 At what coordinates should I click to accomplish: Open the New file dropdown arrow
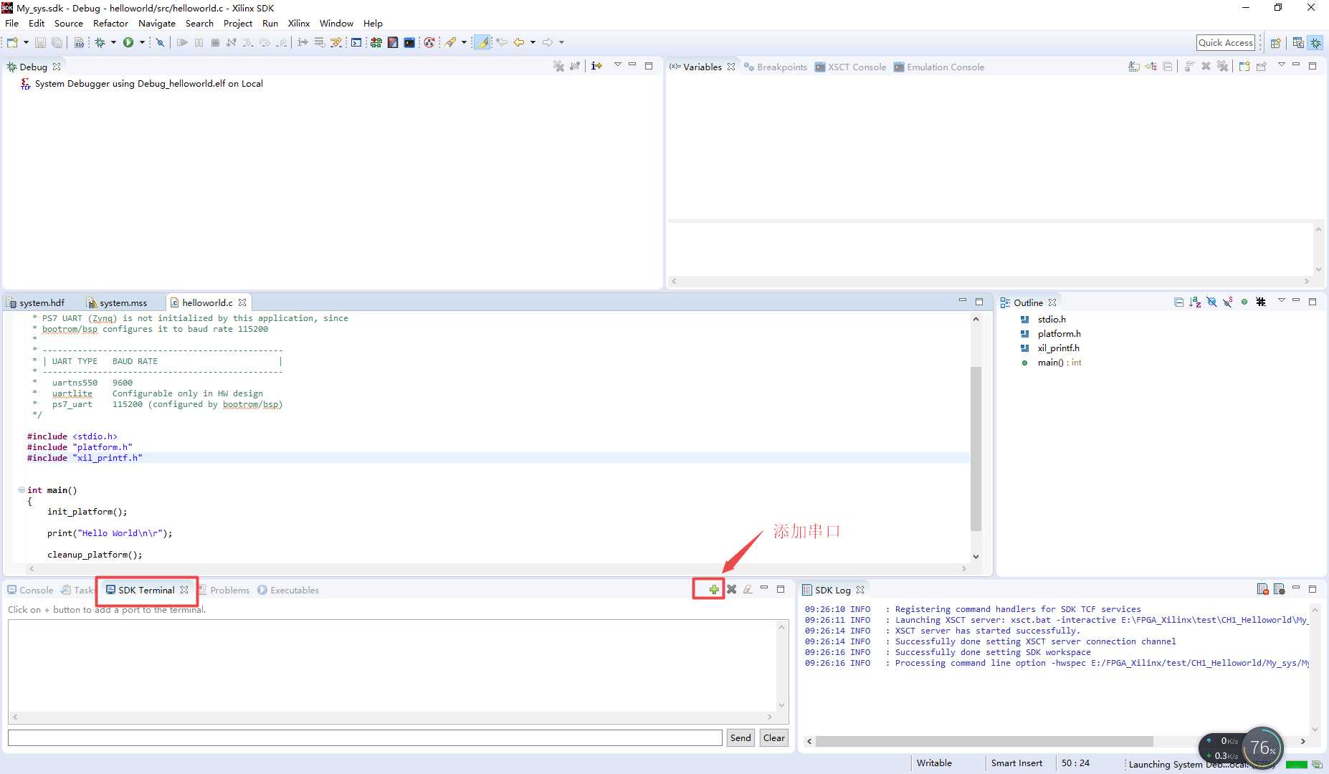[x=26, y=42]
